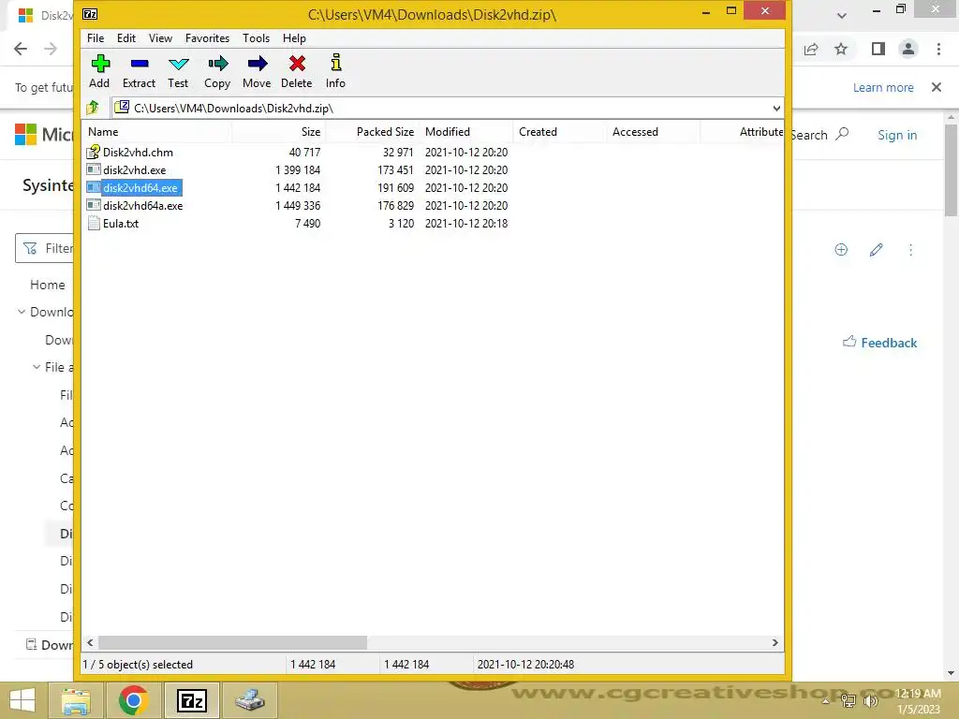Image resolution: width=959 pixels, height=719 pixels.
Task: Open the Favorites menu
Action: tap(207, 37)
